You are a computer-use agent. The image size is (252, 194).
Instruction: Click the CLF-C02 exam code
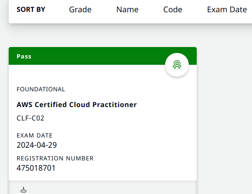click(x=30, y=118)
